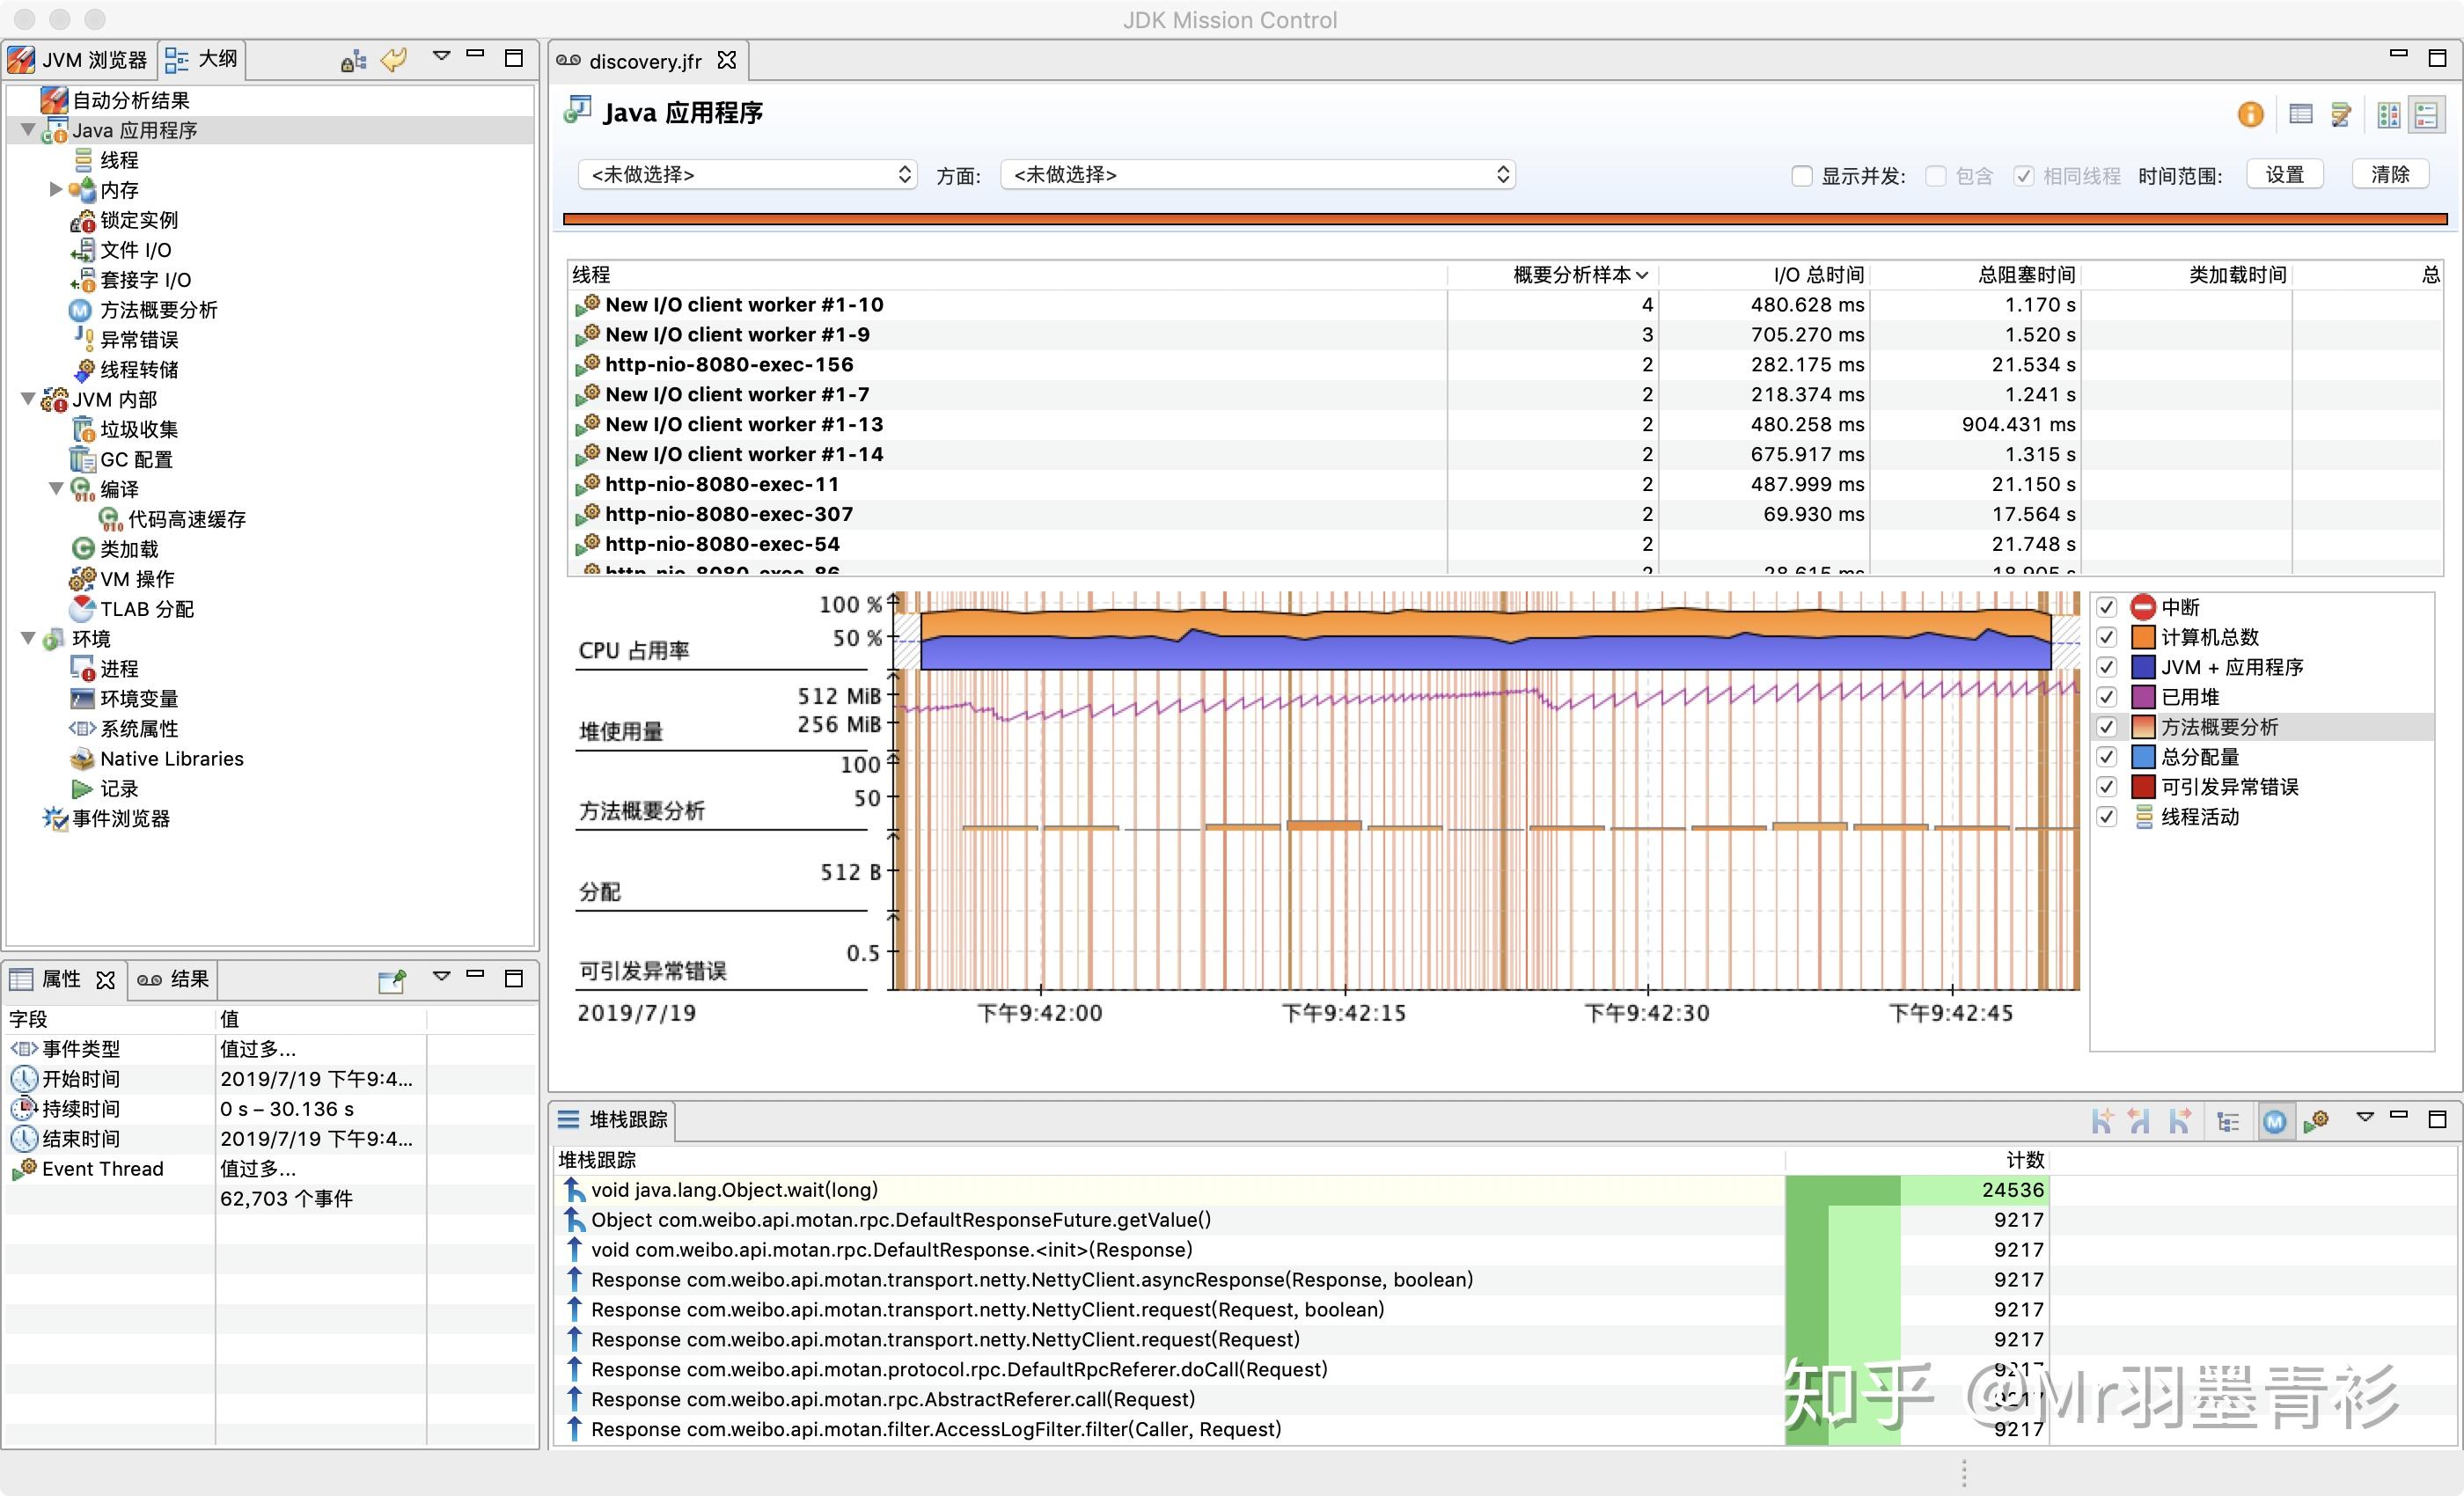Click the 计算机总数 orange color swatch
This screenshot has width=2464, height=1496.
pos(2143,637)
